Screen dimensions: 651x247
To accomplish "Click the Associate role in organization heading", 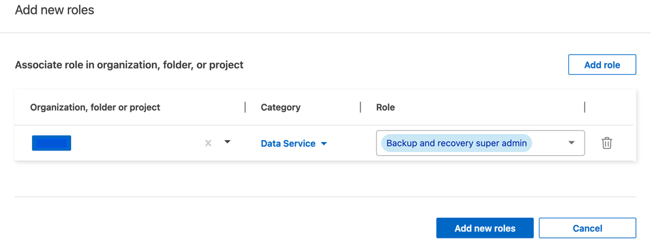I will click(129, 65).
